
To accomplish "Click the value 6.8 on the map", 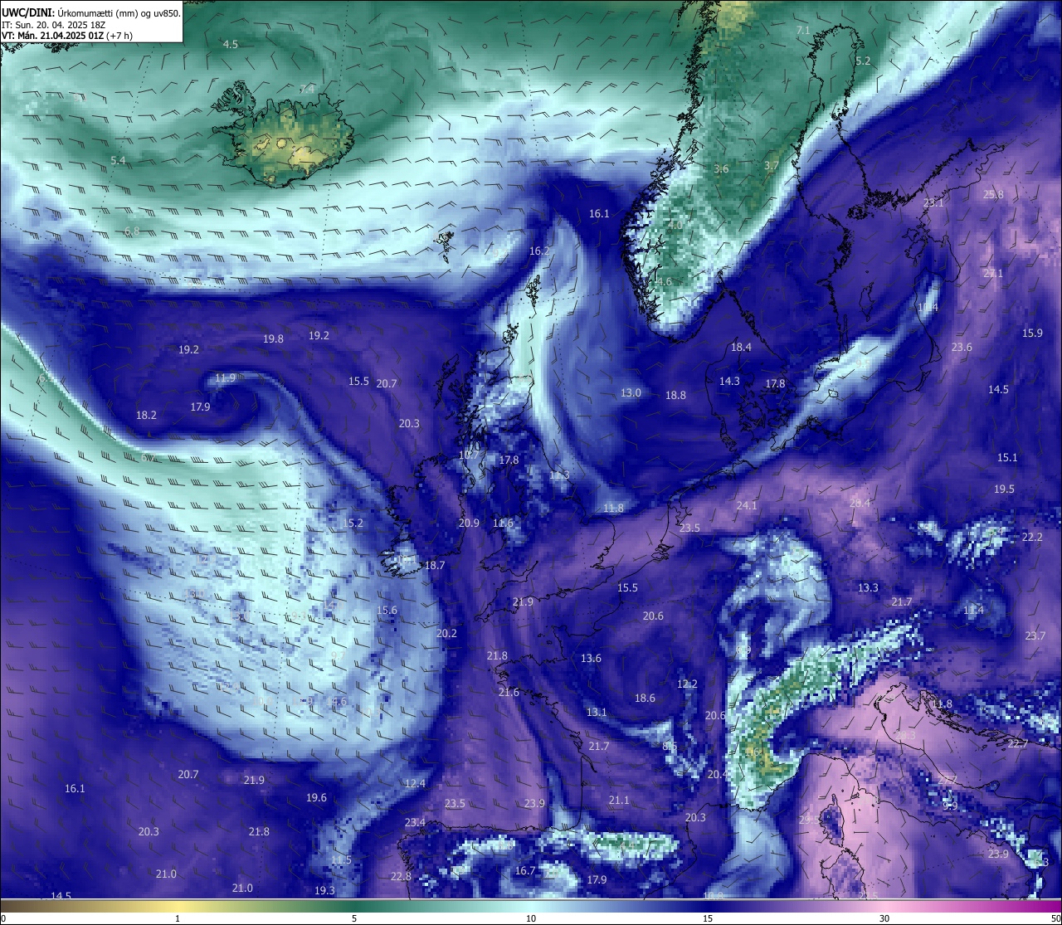I will (x=132, y=231).
